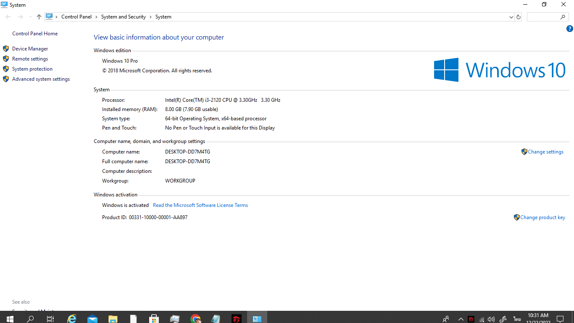The width and height of the screenshot is (574, 323).
Task: Open the recent locations dropdown arrow
Action: [30, 17]
